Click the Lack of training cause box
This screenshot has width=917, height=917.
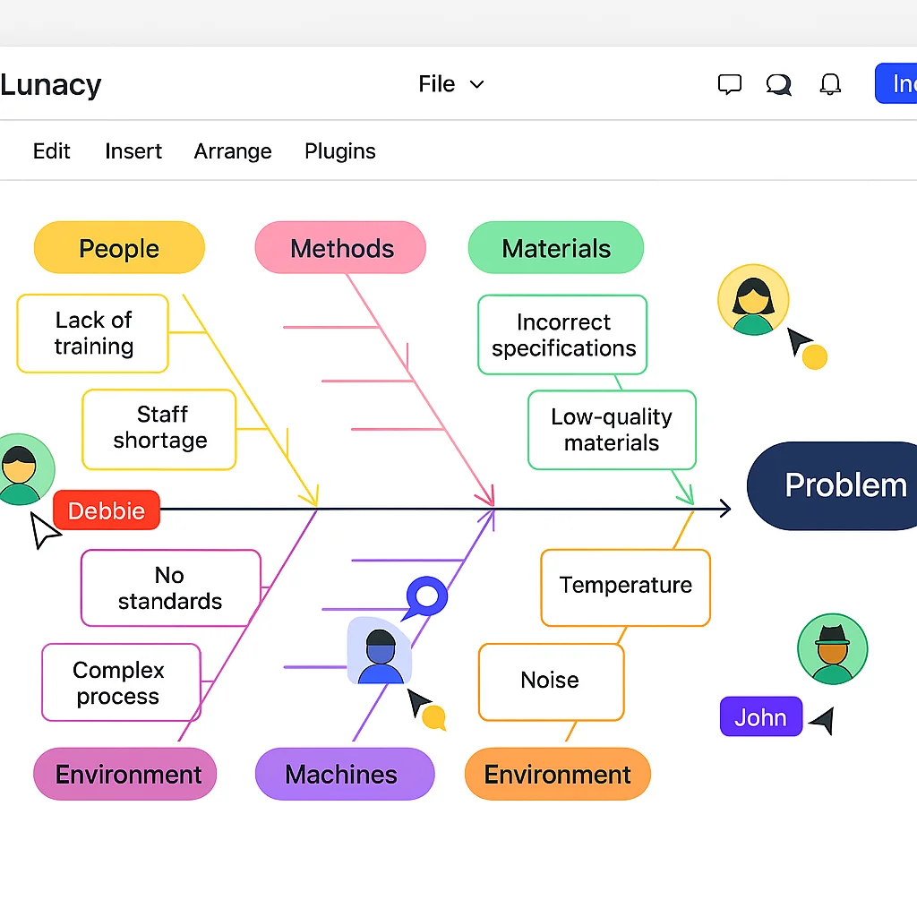(92, 333)
